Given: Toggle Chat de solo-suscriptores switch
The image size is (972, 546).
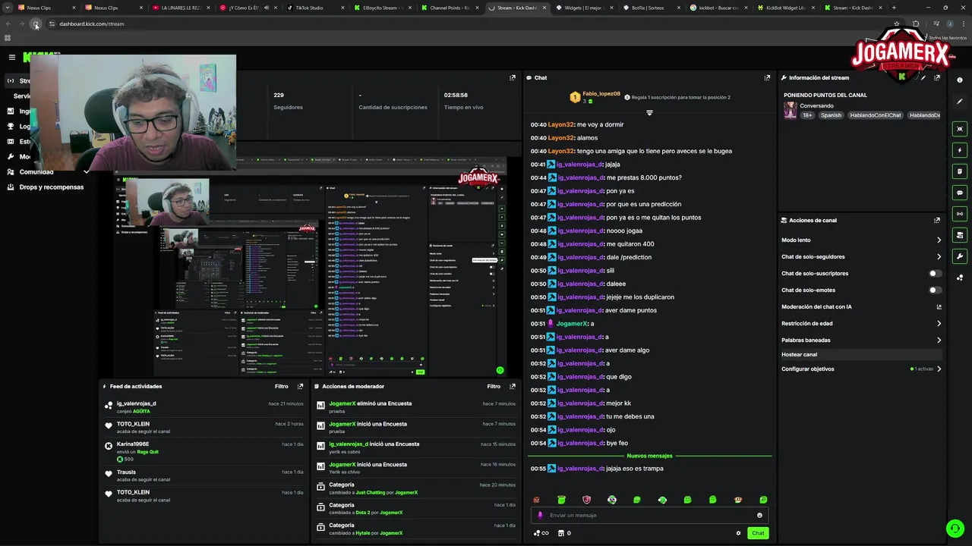Looking at the screenshot, I should point(936,273).
